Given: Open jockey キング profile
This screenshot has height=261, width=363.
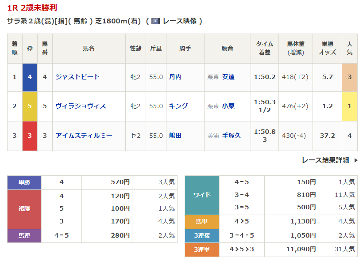Looking at the screenshot, I should (x=178, y=106).
